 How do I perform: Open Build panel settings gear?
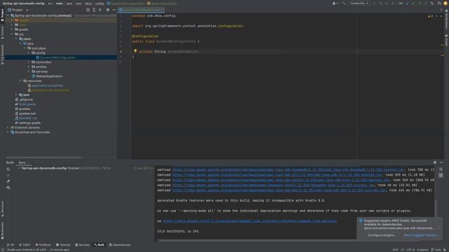(x=435, y=162)
